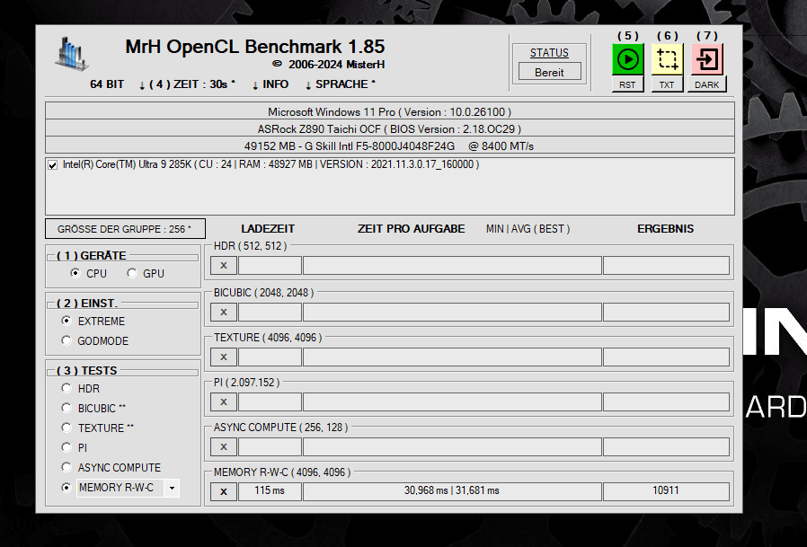Click the pink exit icon
The image size is (807, 547).
[706, 59]
